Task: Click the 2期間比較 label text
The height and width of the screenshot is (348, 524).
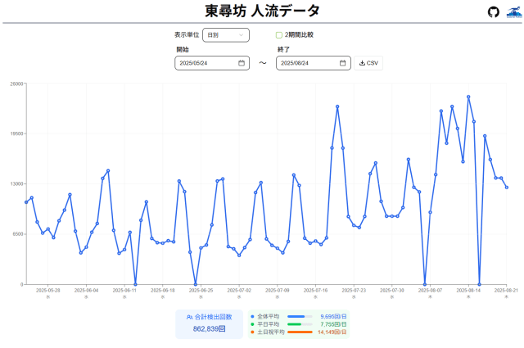Action: tap(299, 34)
